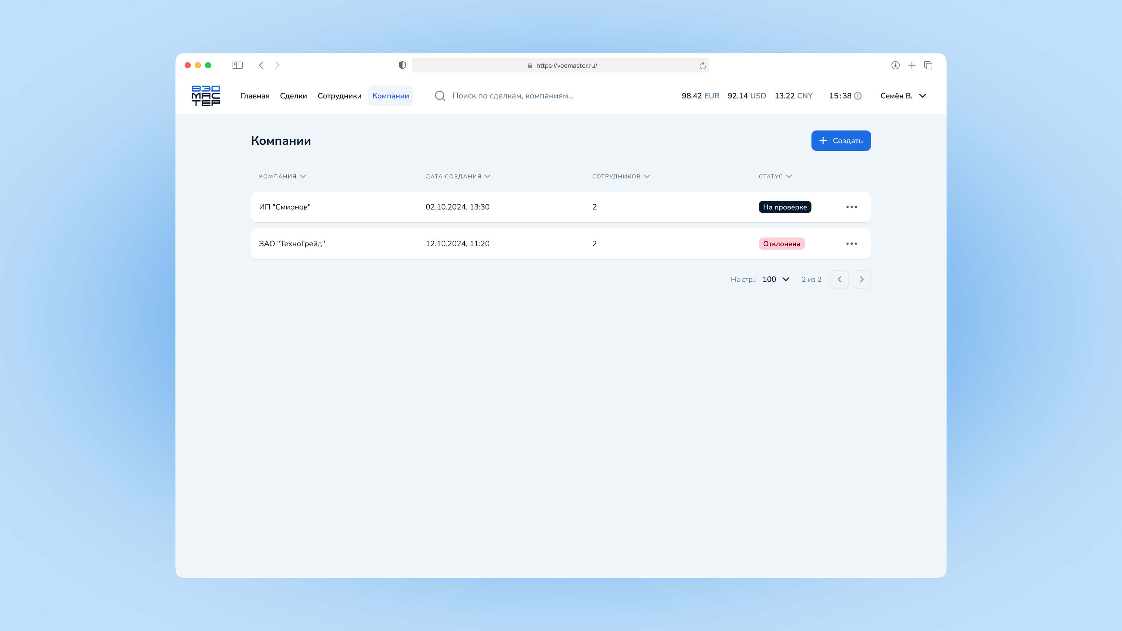The image size is (1122, 631).
Task: Open three-dot menu for ЗАО "ТехноТрейд"
Action: [851, 244]
